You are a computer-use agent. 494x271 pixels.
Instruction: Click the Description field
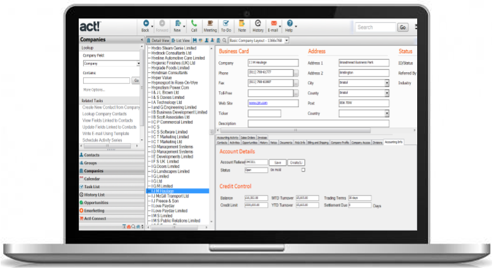pyautogui.click(x=318, y=123)
